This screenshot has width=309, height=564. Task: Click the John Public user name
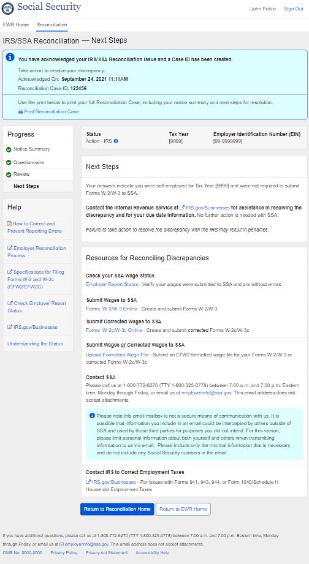(263, 9)
